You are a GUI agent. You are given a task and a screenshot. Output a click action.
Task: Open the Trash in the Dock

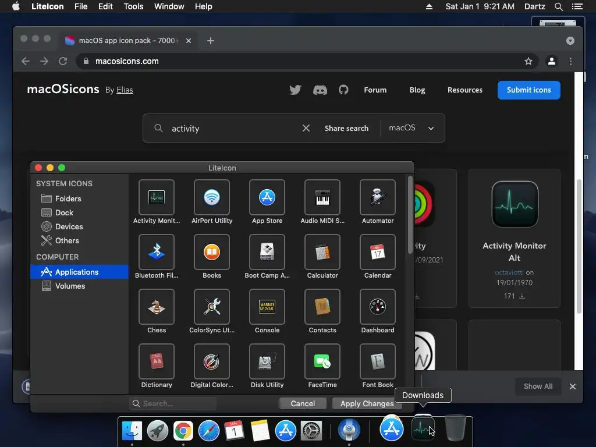(455, 428)
